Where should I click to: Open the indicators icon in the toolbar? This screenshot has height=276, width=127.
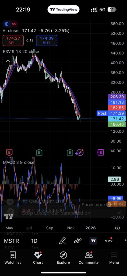pos(78,241)
